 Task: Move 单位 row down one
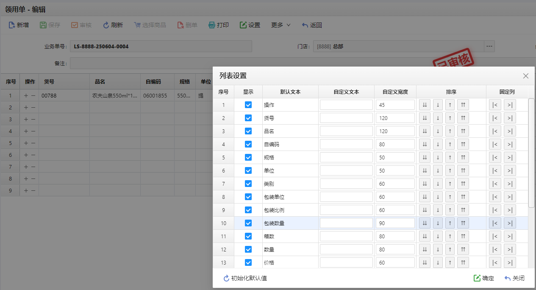(x=438, y=170)
